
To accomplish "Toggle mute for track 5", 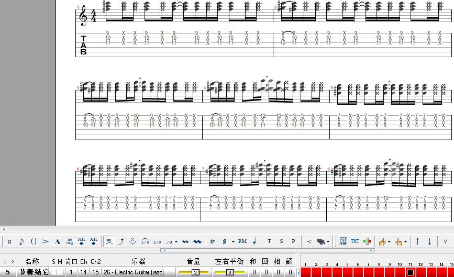I will coord(60,272).
